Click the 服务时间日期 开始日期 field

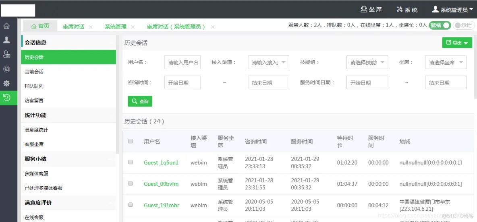367,82
